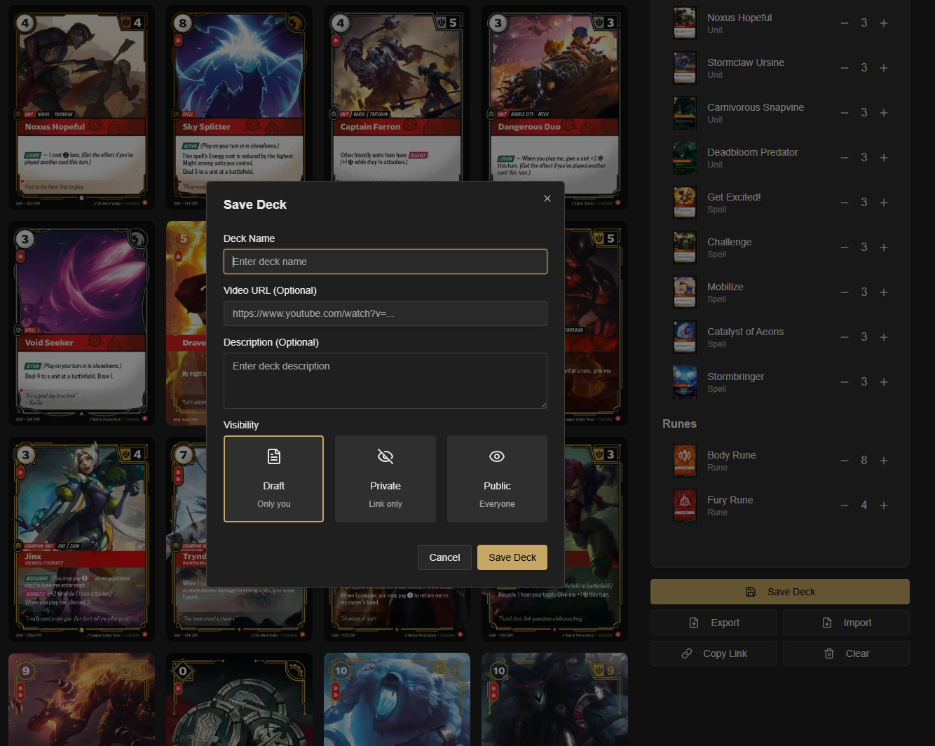935x746 pixels.
Task: Click sidebar Save Deck button
Action: [780, 592]
